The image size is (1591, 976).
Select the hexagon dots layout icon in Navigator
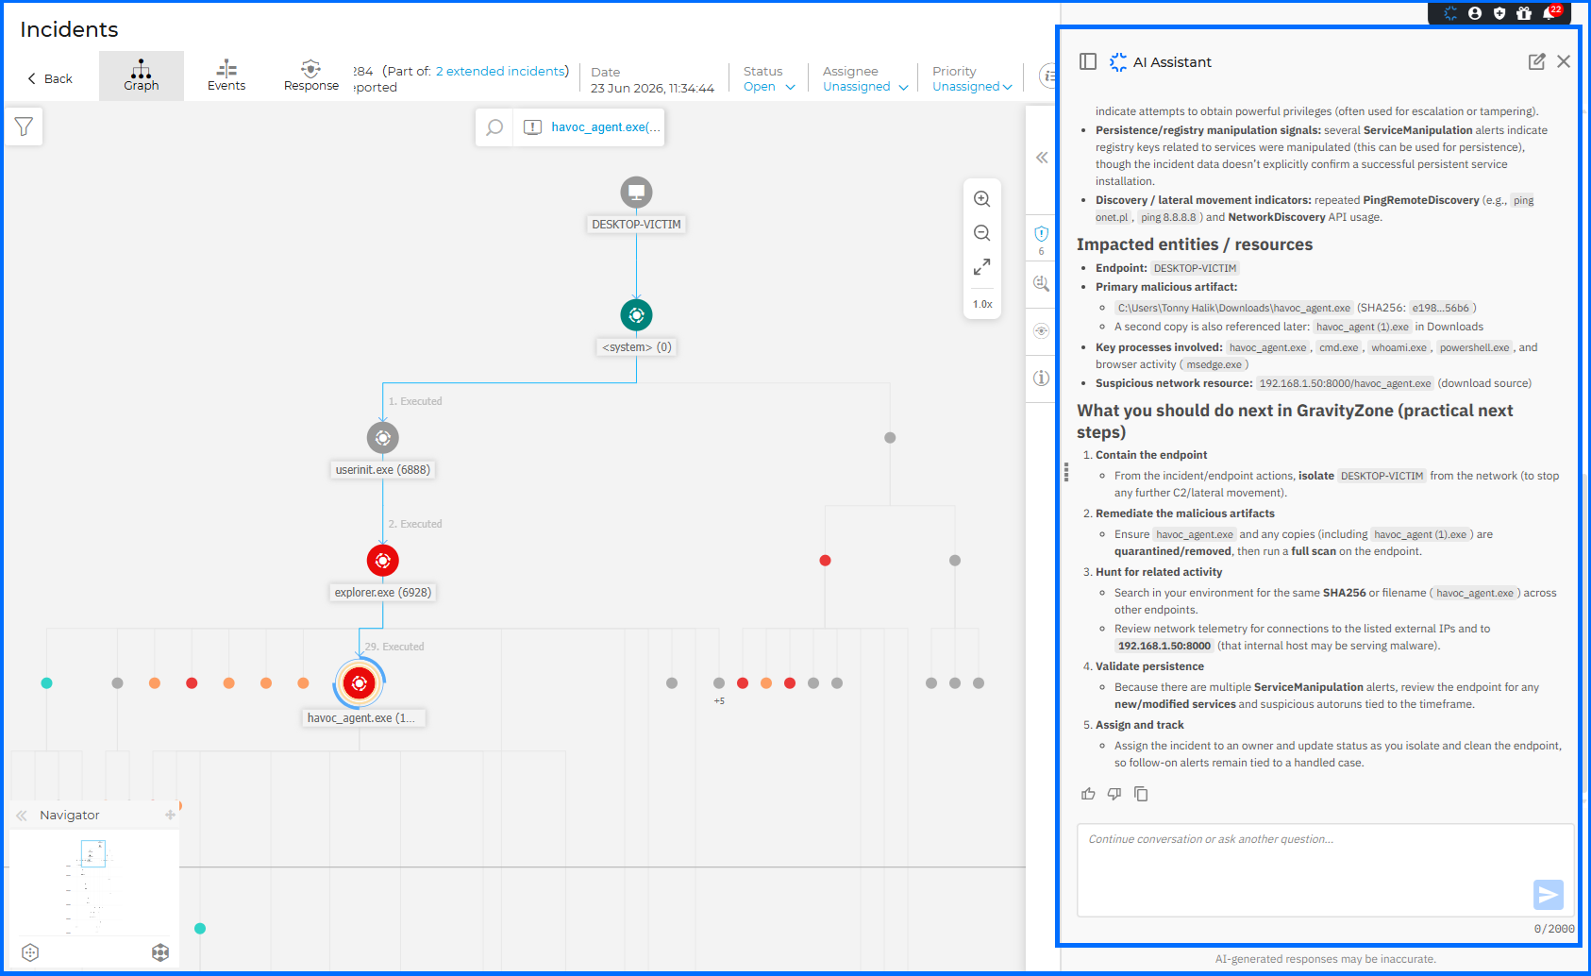(30, 952)
